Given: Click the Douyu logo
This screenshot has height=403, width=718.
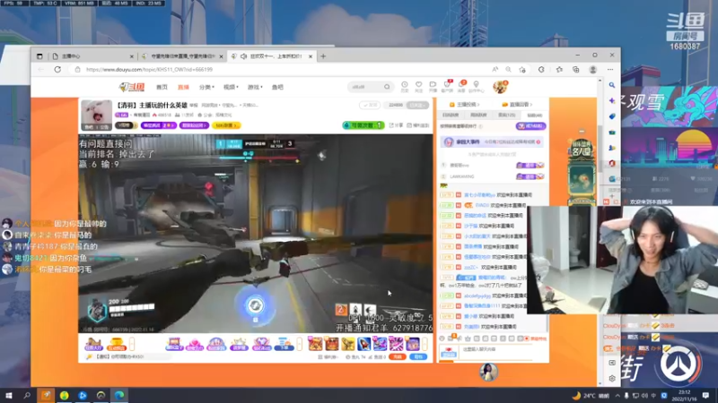Looking at the screenshot, I should coord(132,87).
